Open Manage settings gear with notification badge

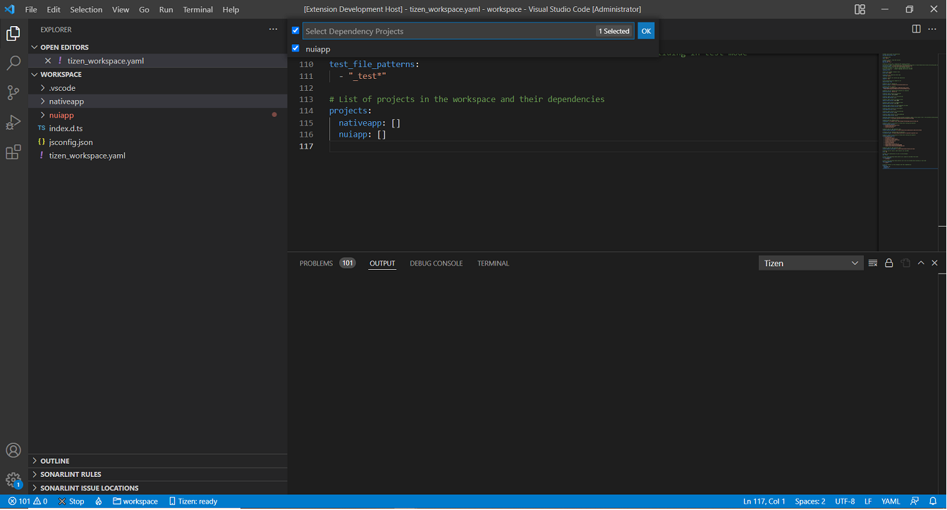point(13,480)
